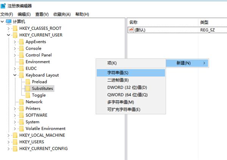The width and height of the screenshot is (227, 160).
Task: Select 项(K) from the submenu
Action: click(x=131, y=63)
